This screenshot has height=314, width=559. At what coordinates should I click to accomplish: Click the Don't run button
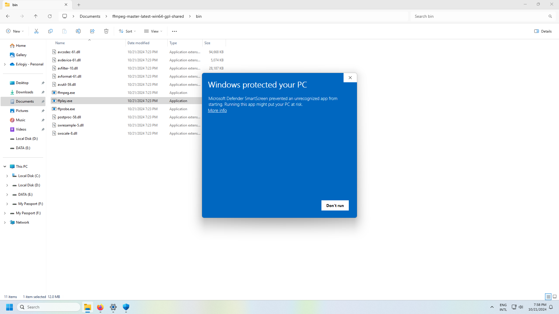pos(335,206)
